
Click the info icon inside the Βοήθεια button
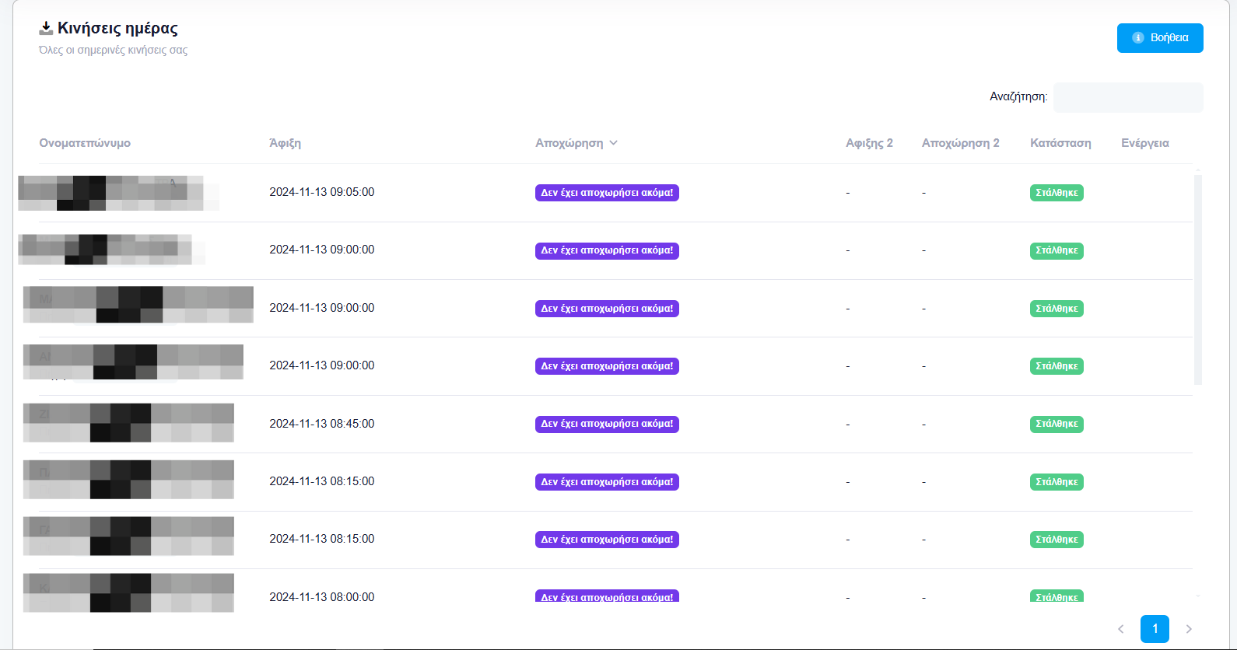point(1137,38)
